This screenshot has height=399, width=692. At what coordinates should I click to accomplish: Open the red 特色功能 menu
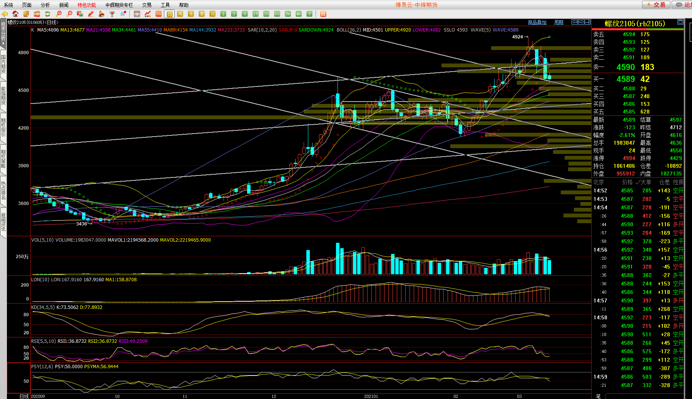click(x=87, y=5)
